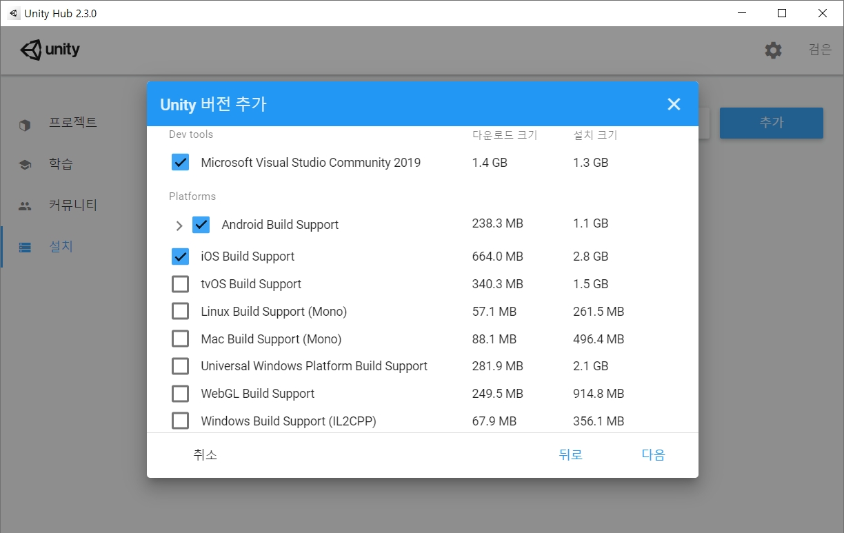Viewport: 844px width, 533px height.
Task: Click the 496.4 MB install size
Action: coord(599,339)
